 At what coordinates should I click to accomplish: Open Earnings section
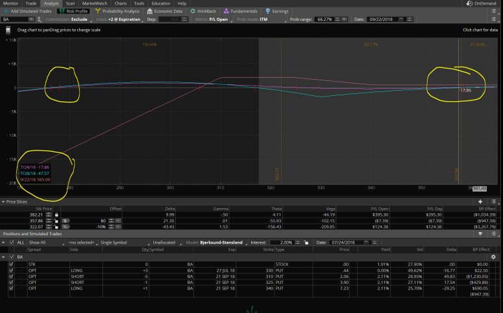(279, 11)
